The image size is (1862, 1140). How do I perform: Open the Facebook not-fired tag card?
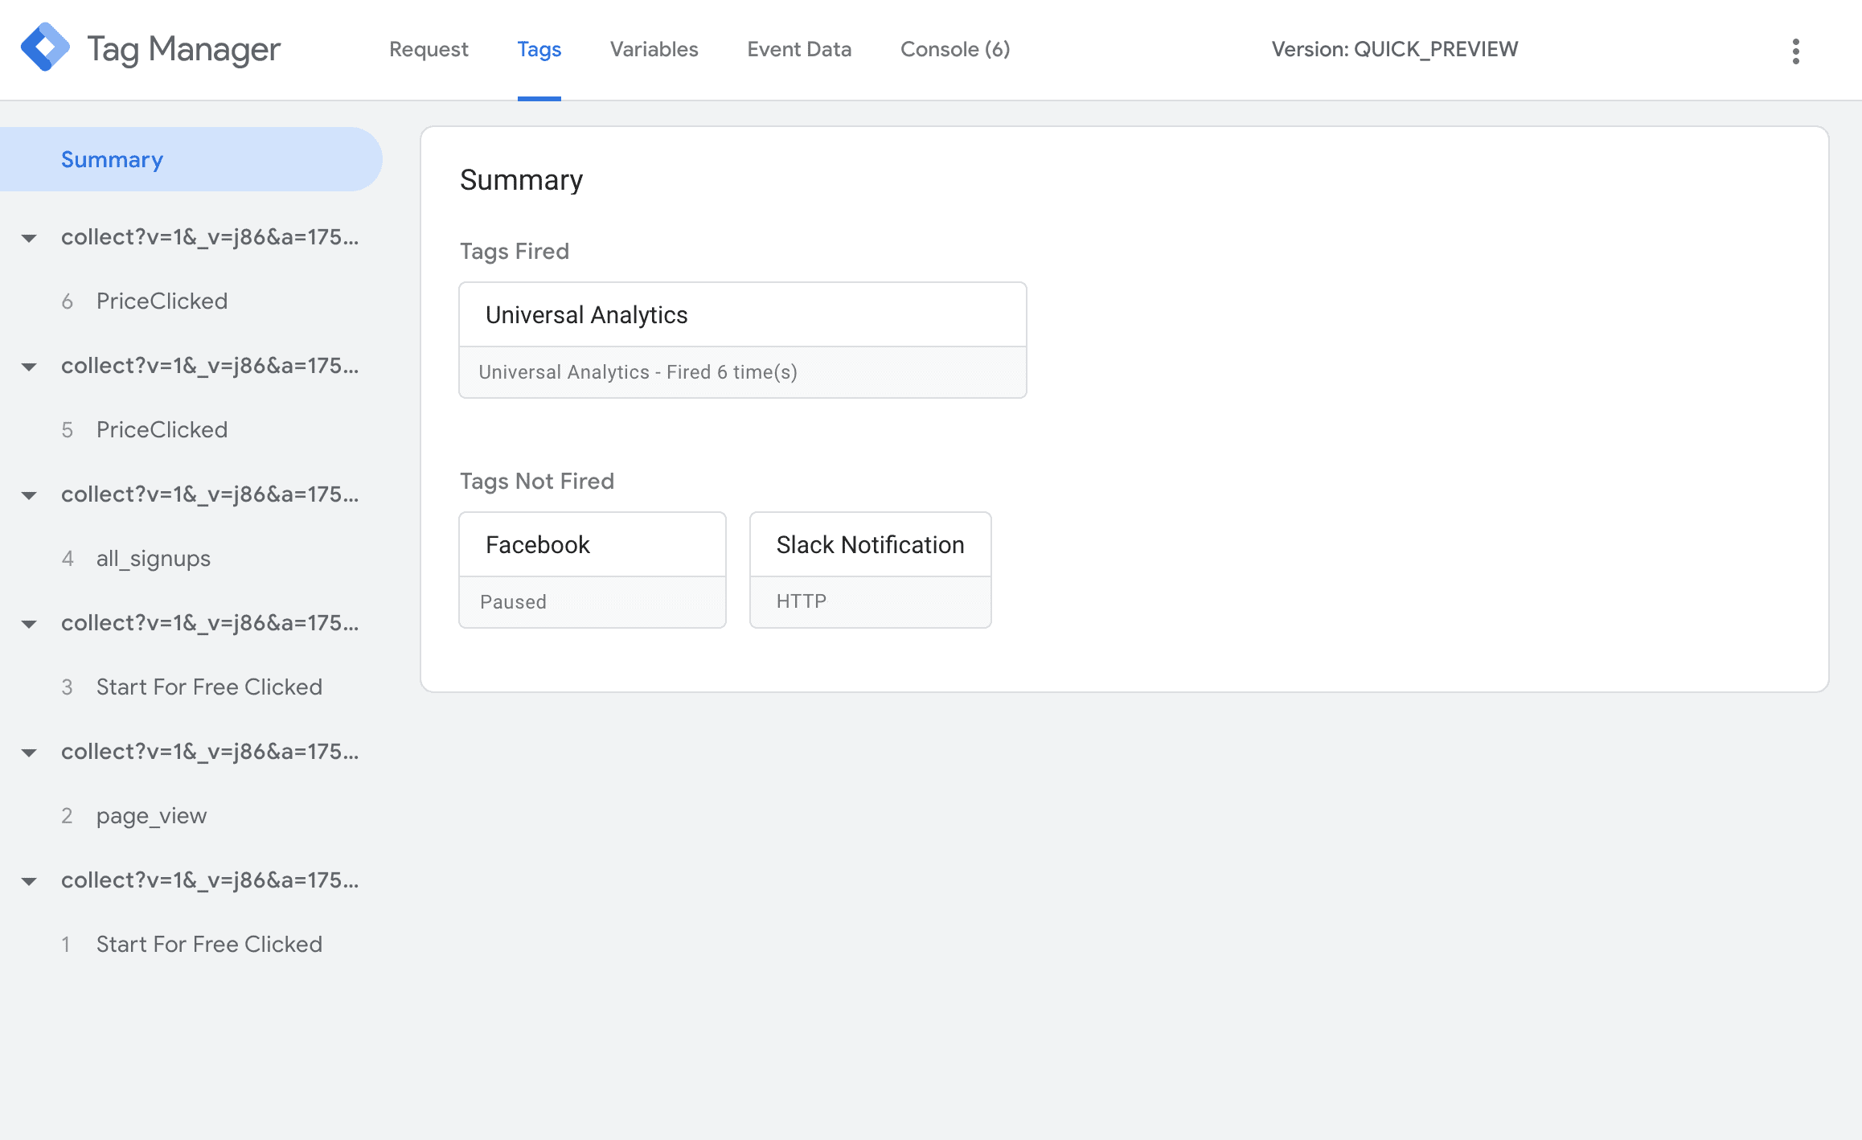coord(593,570)
